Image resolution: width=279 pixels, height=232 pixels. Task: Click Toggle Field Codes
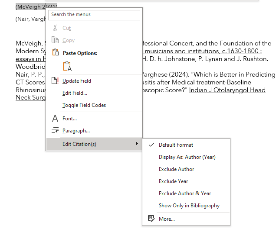84,105
